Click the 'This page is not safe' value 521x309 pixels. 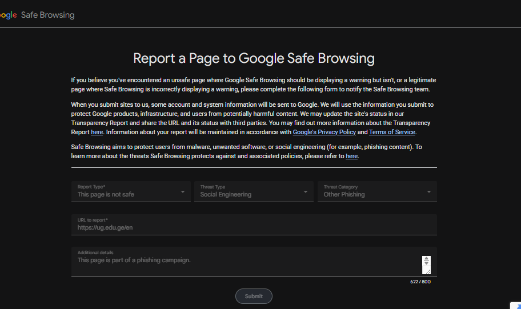point(106,194)
